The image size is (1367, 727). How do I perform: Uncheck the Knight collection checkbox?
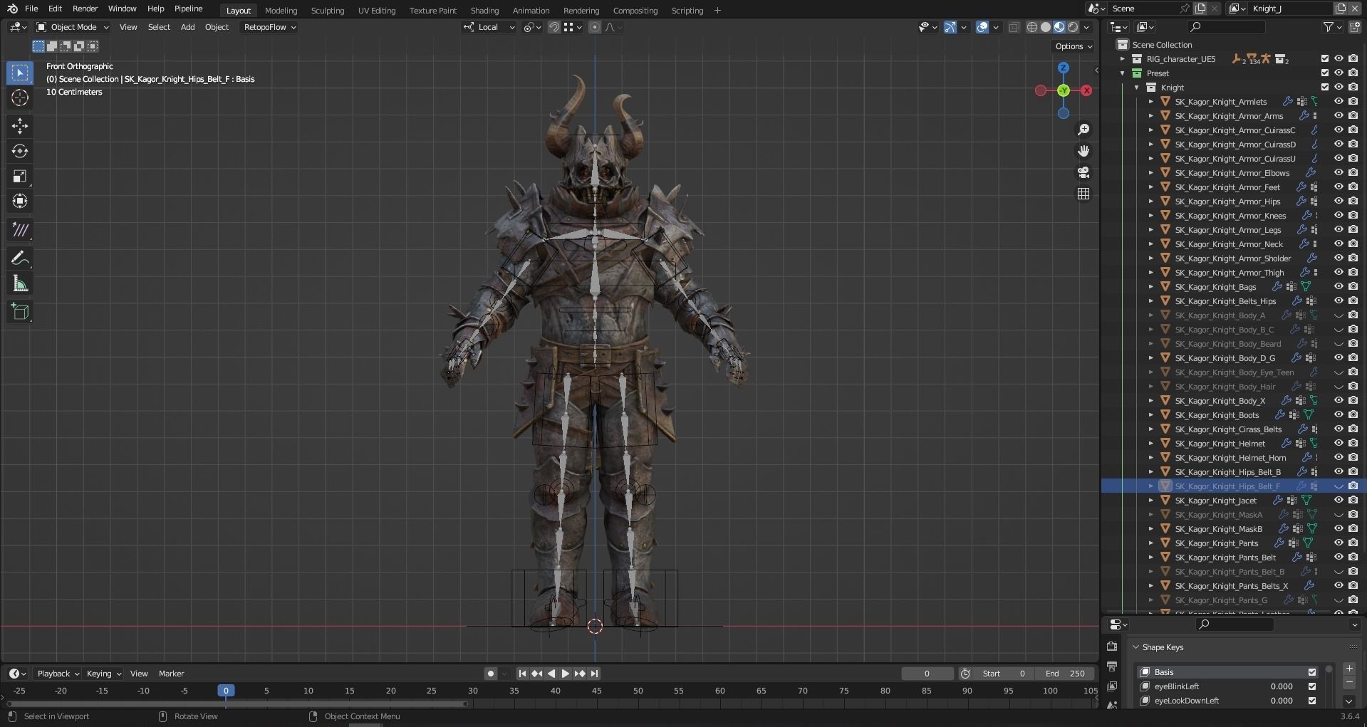tap(1325, 88)
